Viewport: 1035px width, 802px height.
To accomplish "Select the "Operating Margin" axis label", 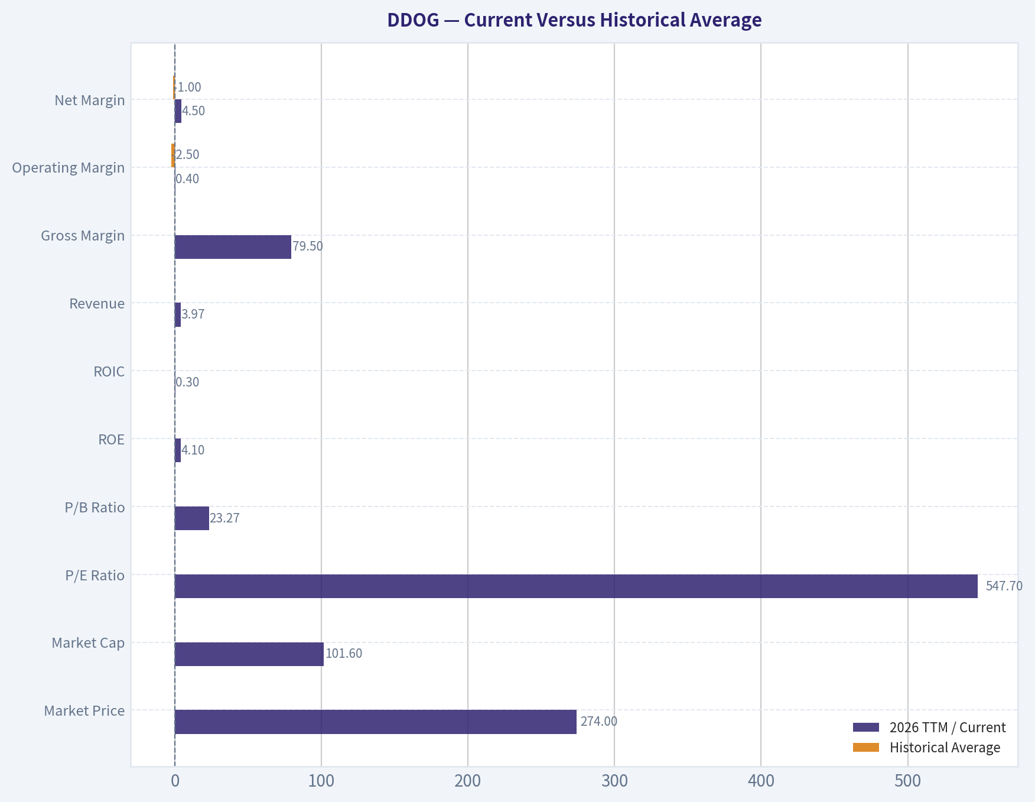I will [x=69, y=168].
